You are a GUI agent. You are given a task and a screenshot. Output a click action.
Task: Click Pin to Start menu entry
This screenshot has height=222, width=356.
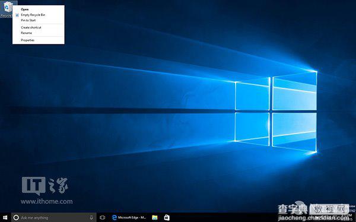[39, 20]
